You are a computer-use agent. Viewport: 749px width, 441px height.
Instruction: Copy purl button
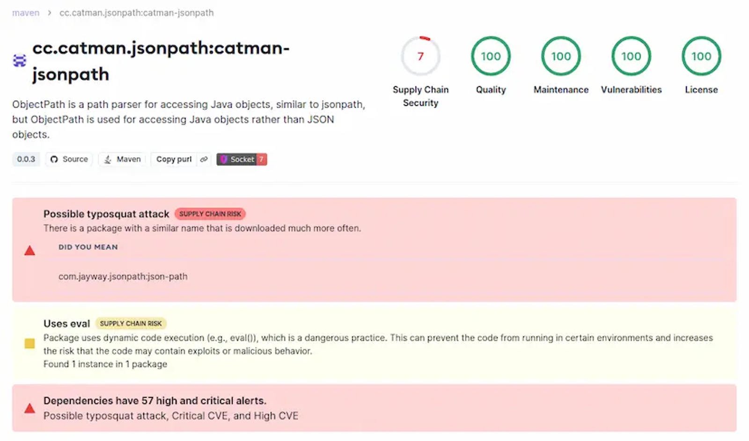point(174,159)
